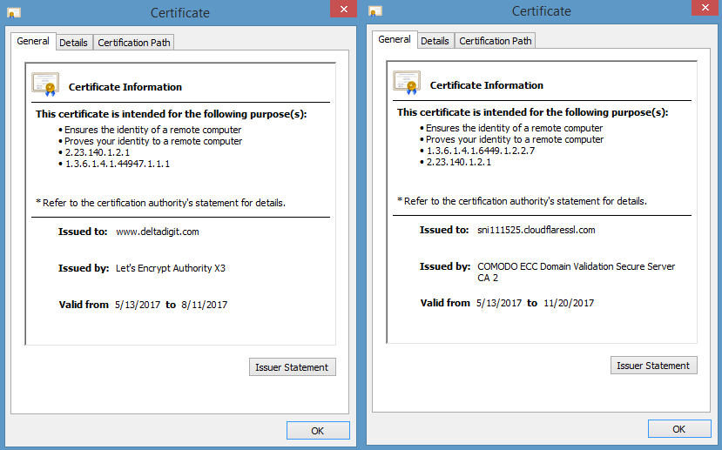This screenshot has height=450, width=722.
Task: Open Certification Path tab in right certificate window
Action: pos(496,41)
